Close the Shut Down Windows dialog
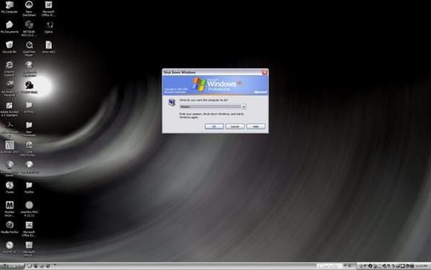The image size is (431, 270). click(265, 72)
